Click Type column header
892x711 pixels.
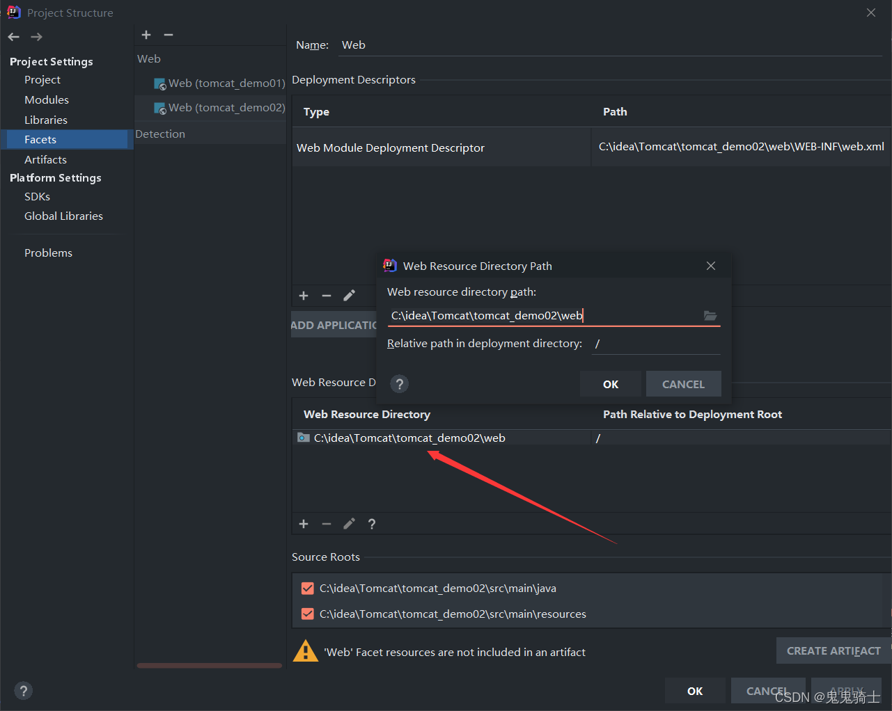point(316,112)
